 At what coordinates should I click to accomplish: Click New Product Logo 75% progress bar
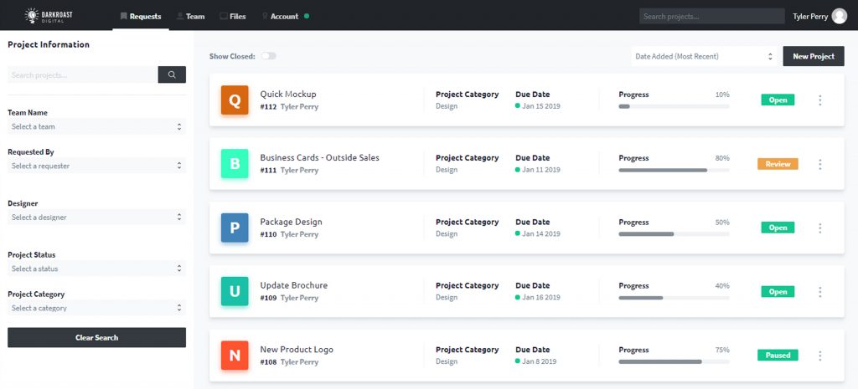674,361
